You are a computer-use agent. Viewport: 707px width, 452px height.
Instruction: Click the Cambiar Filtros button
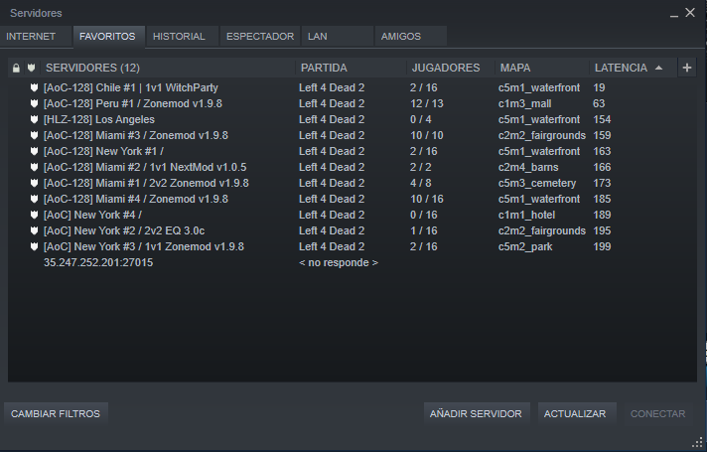tap(56, 413)
